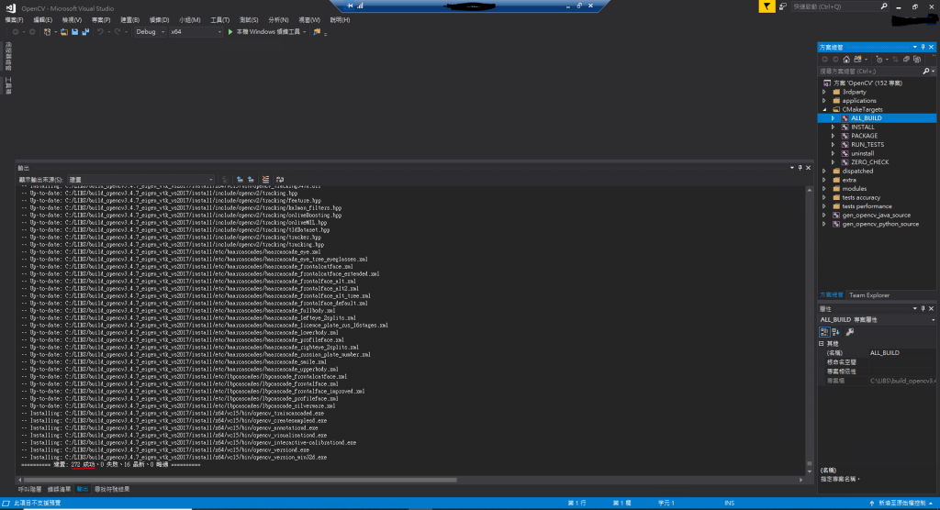The height and width of the screenshot is (510, 940).
Task: Go to next message in Output
Action: [x=251, y=179]
